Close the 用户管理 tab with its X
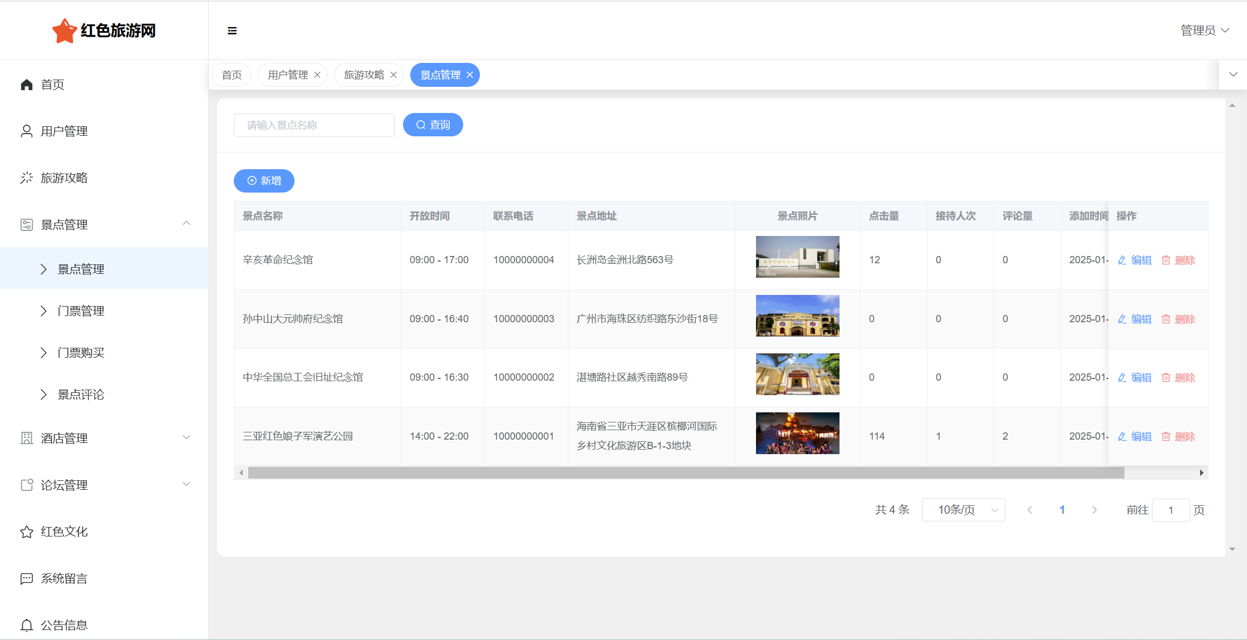 (x=317, y=75)
